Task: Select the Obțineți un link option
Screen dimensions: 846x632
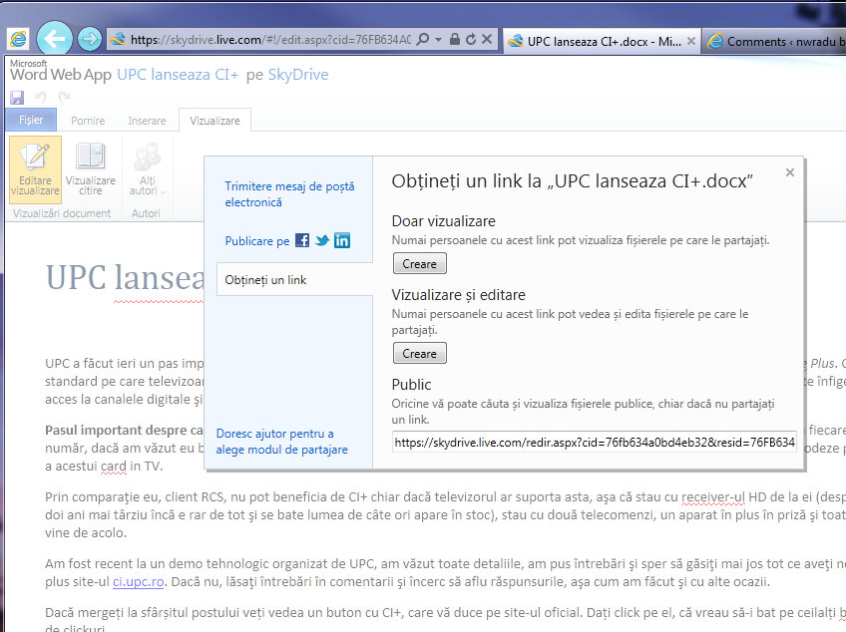Action: tap(294, 279)
